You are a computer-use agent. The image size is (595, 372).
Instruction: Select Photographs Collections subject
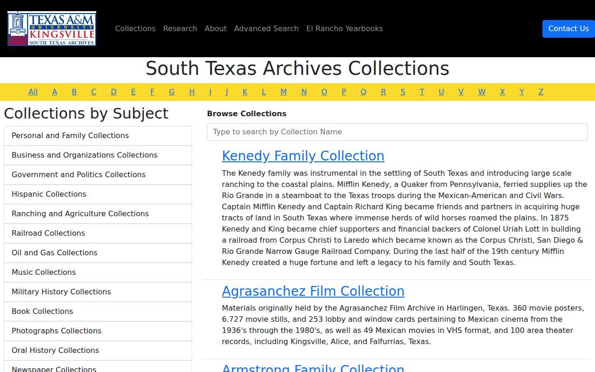pyautogui.click(x=98, y=331)
